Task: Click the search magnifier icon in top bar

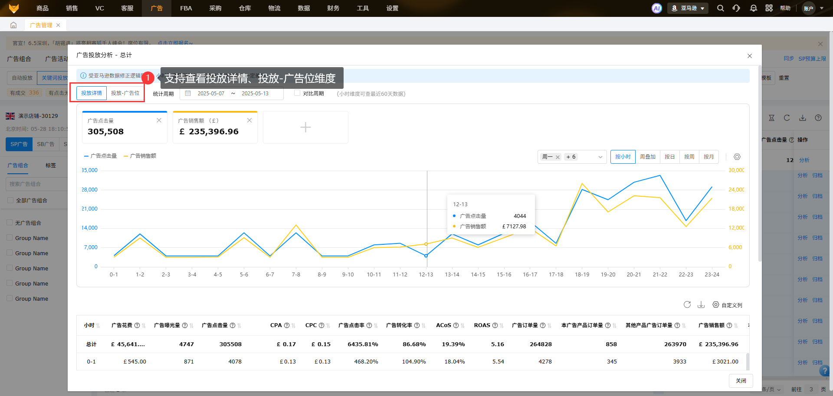Action: point(720,8)
